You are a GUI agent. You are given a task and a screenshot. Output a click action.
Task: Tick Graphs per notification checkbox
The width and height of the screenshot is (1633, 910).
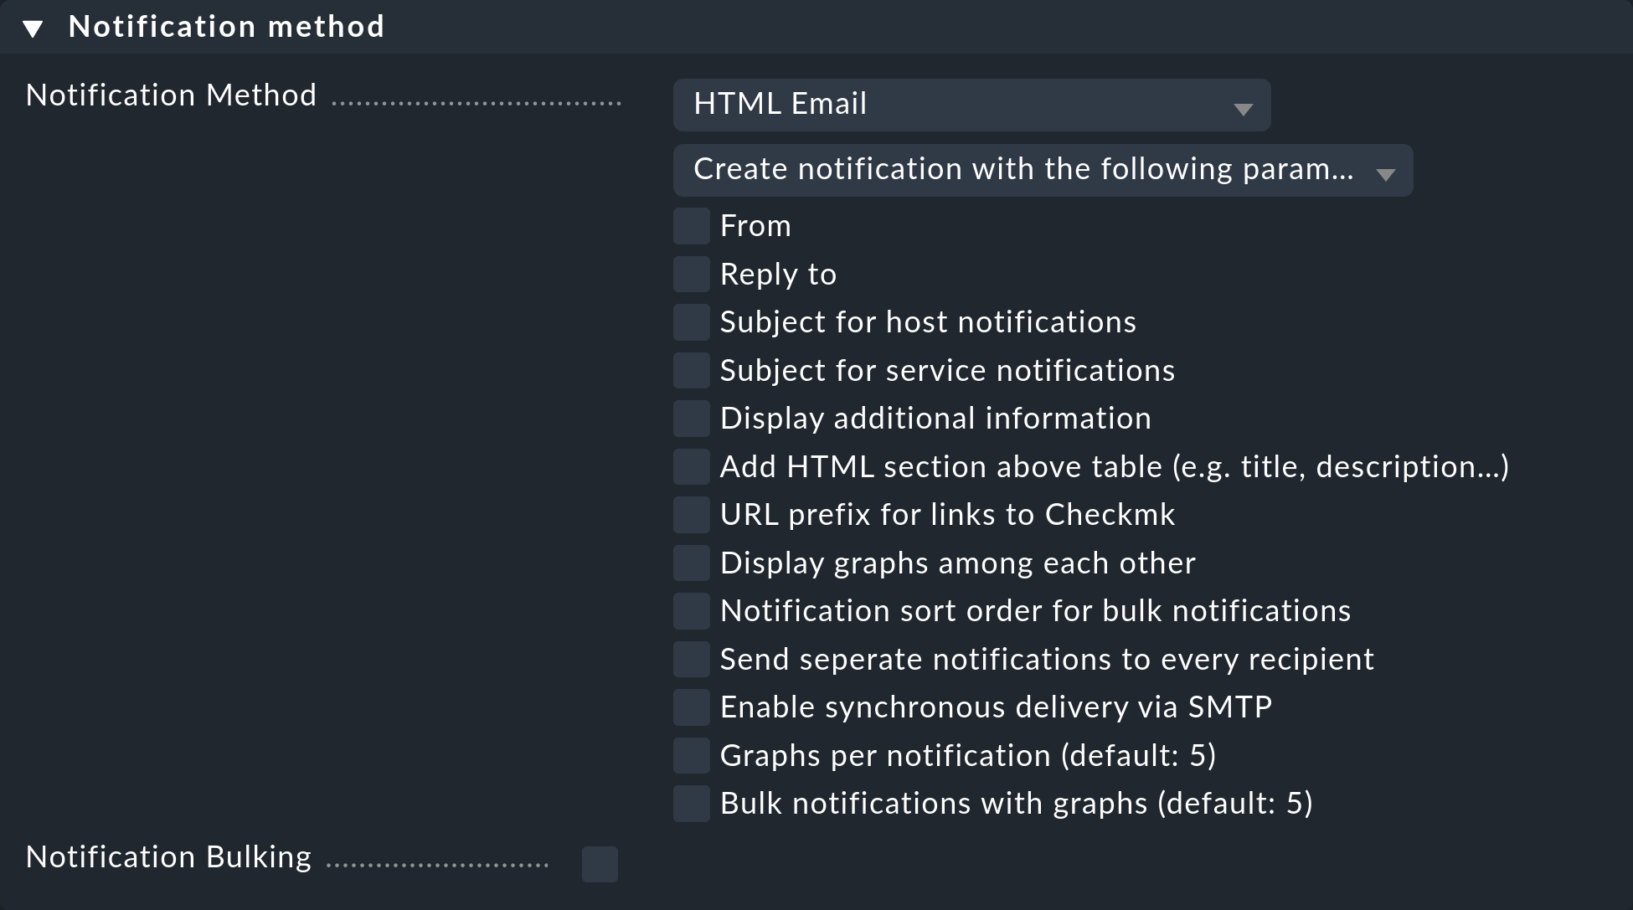[691, 756]
